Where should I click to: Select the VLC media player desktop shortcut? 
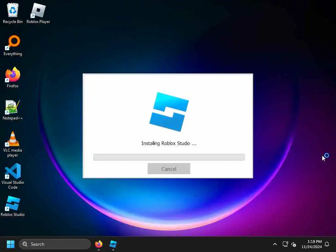click(x=13, y=144)
